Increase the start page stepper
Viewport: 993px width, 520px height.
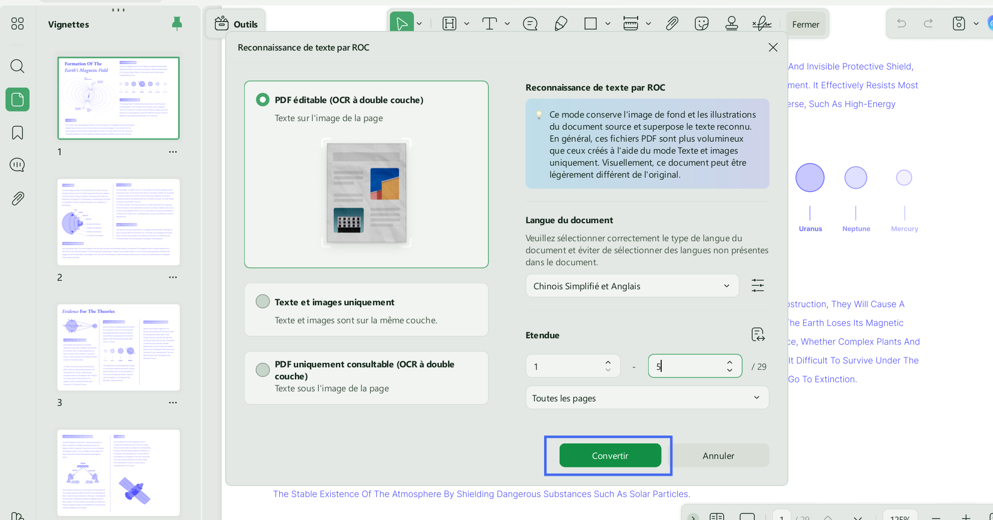point(608,362)
